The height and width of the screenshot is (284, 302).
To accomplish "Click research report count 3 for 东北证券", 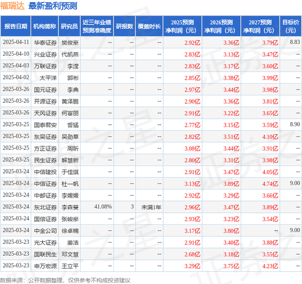I will [x=132, y=207].
